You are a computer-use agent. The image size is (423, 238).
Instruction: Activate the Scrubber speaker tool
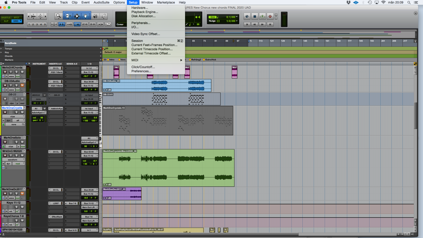(95, 16)
